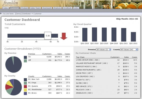This screenshot has width=142, height=99.
Task: Open the County dropdown filter
Action: pyautogui.click(x=129, y=50)
